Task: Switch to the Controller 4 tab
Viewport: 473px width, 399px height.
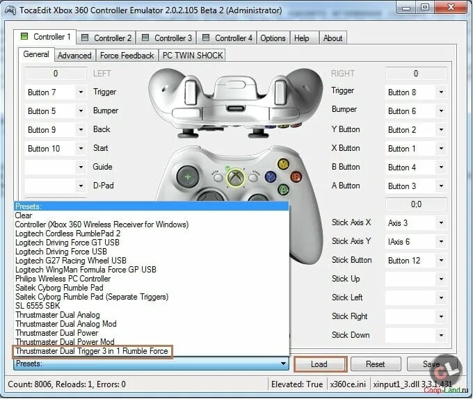Action: tap(227, 38)
